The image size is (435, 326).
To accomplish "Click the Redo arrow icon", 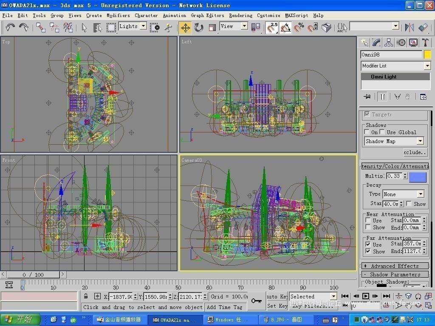I will point(24,27).
